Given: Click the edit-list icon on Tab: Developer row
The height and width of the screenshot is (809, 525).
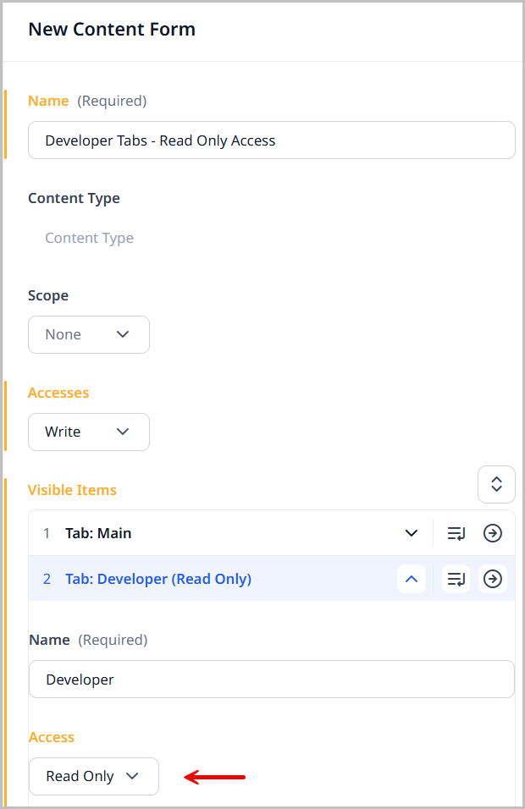Looking at the screenshot, I should tap(456, 579).
